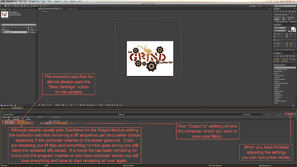Select the Puppet Pin tool
The image size is (297, 167).
pos(45,6)
